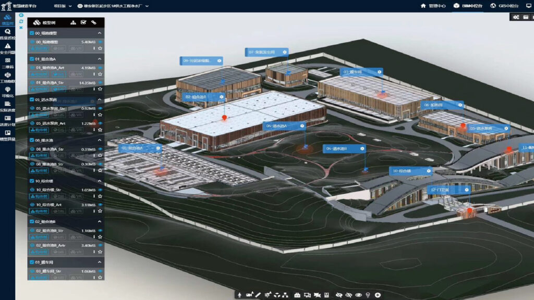Toggle the 10_综合楼 group checkbox

click(32, 181)
